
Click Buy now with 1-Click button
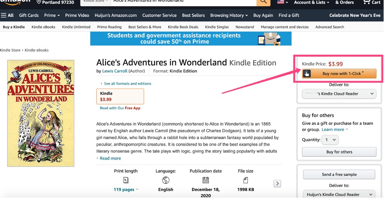click(339, 74)
